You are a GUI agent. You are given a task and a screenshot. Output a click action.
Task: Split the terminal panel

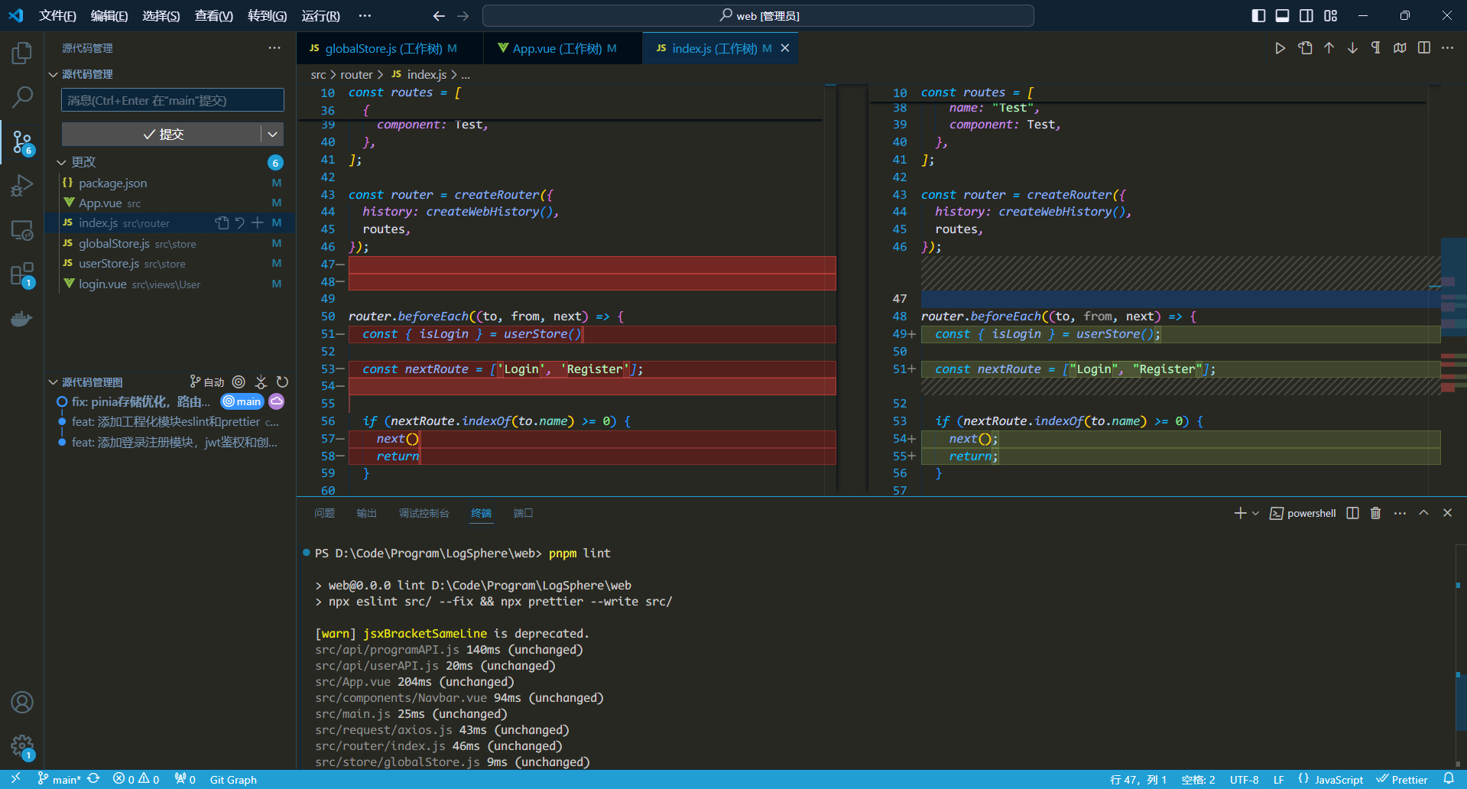tap(1352, 513)
